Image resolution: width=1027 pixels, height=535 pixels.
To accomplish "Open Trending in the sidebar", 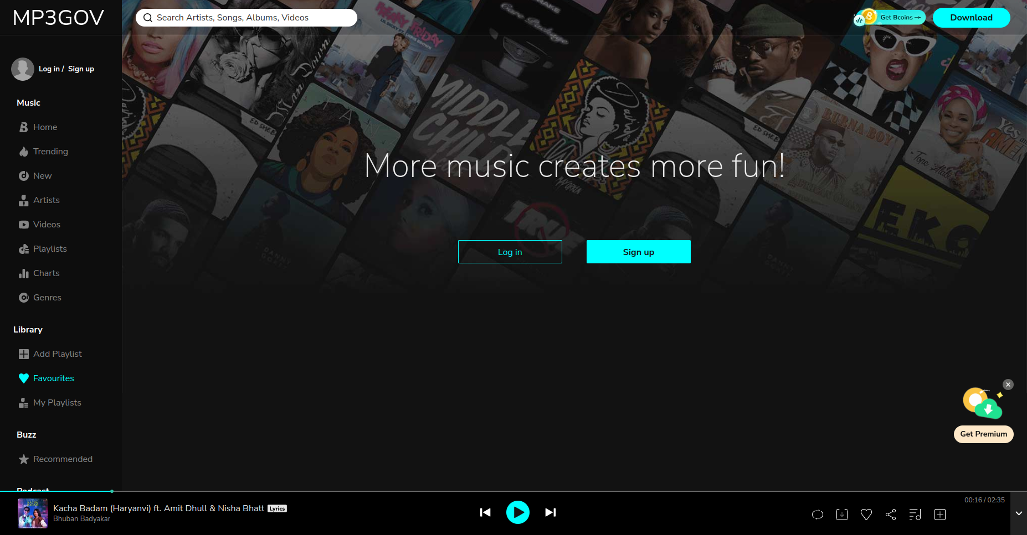I will [x=50, y=152].
